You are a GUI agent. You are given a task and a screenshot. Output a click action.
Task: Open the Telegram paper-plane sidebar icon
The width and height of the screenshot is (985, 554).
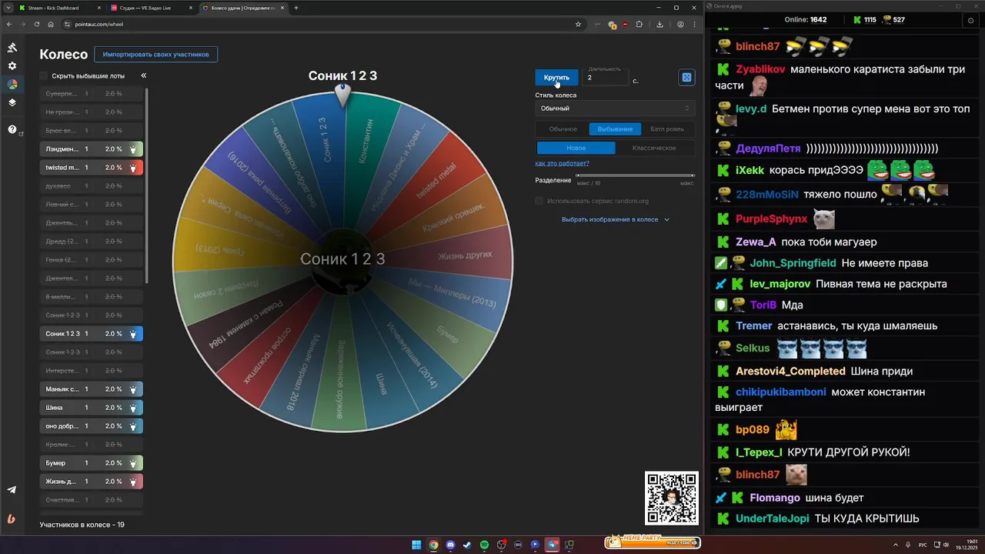(x=12, y=490)
